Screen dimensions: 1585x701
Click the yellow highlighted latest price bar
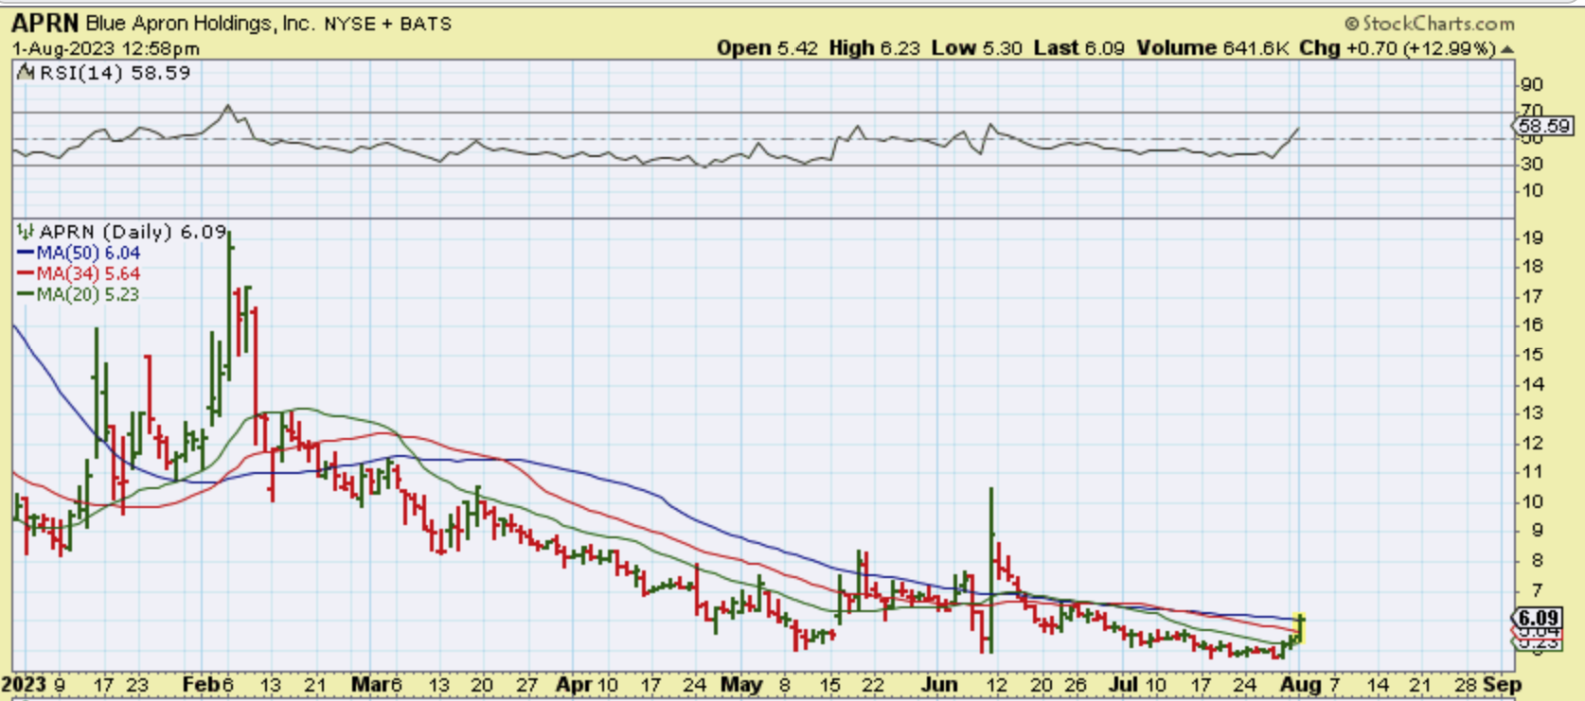1302,628
